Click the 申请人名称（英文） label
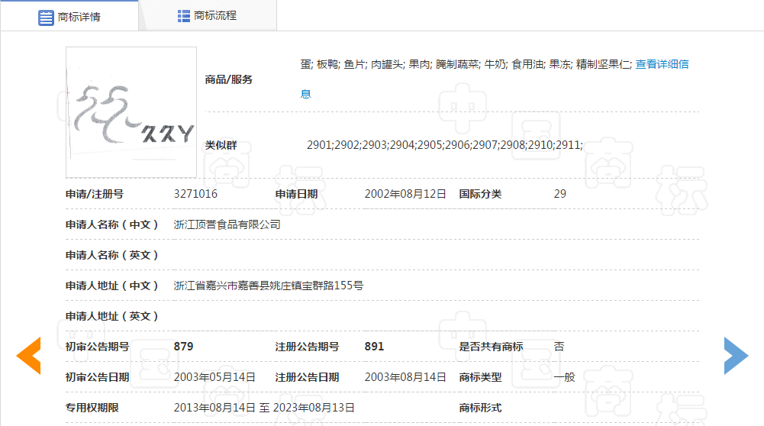Viewport: 764px width, 426px height. (112, 255)
